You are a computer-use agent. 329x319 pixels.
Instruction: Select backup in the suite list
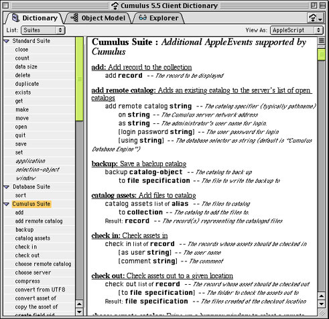pos(25,230)
